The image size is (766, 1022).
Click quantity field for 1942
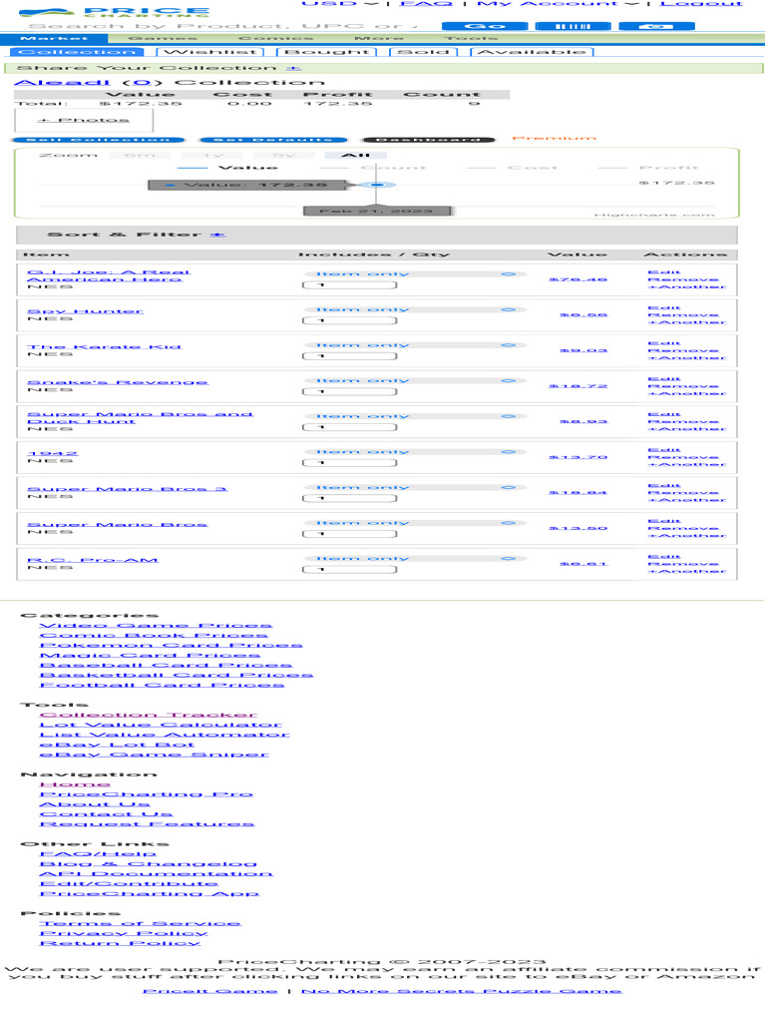[350, 463]
